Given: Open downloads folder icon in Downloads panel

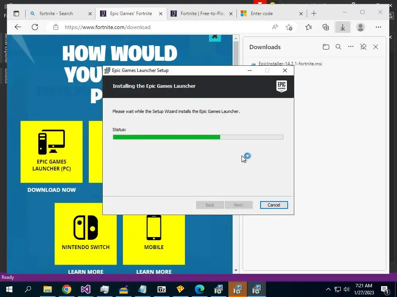Looking at the screenshot, I should pos(326,47).
